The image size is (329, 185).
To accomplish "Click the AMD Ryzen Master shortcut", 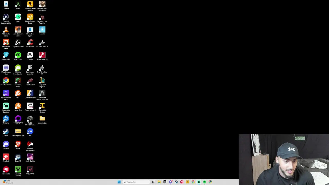I will [x=6, y=44].
